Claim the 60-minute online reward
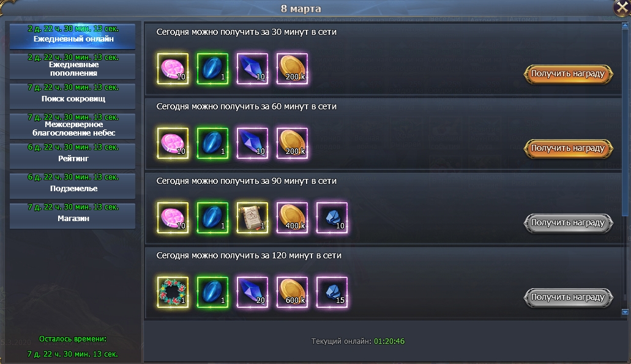Image resolution: width=631 pixels, height=364 pixels. click(568, 148)
